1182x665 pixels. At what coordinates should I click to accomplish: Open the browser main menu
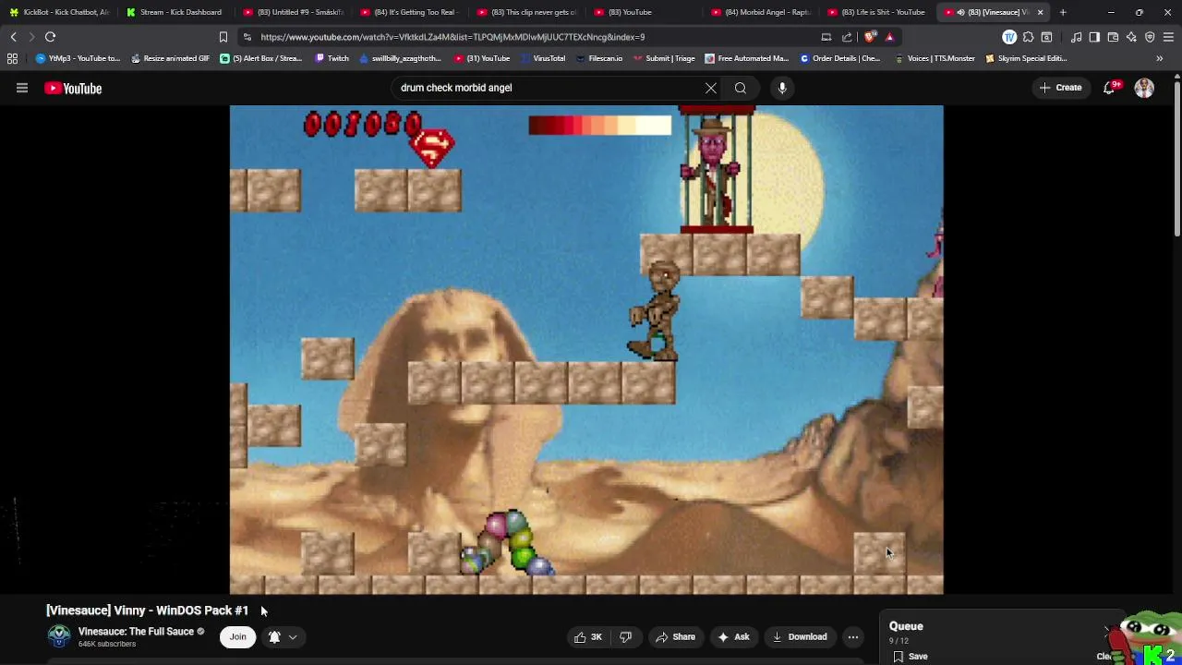coord(1168,37)
